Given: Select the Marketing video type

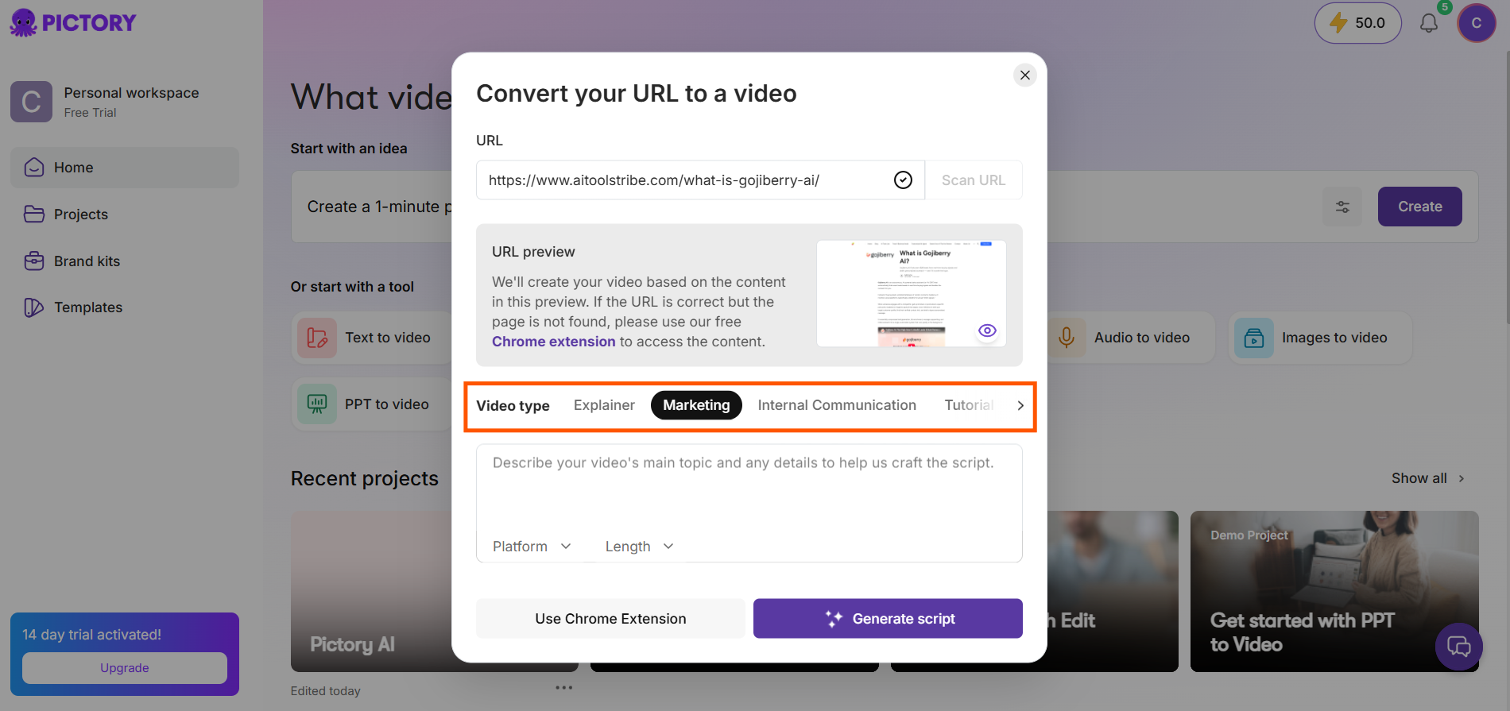Looking at the screenshot, I should [696, 405].
